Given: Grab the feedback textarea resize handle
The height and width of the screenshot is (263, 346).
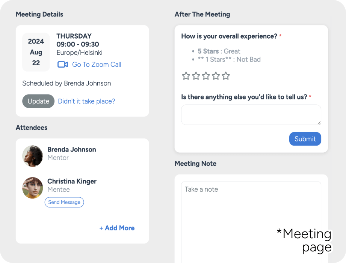Looking at the screenshot, I should tap(319, 123).
